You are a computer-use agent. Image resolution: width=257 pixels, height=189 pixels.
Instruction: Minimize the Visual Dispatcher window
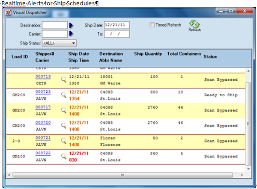pyautogui.click(x=221, y=11)
